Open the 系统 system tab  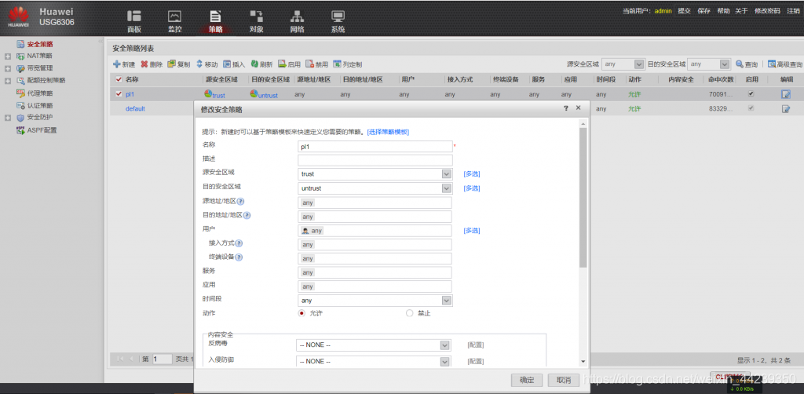pos(338,21)
